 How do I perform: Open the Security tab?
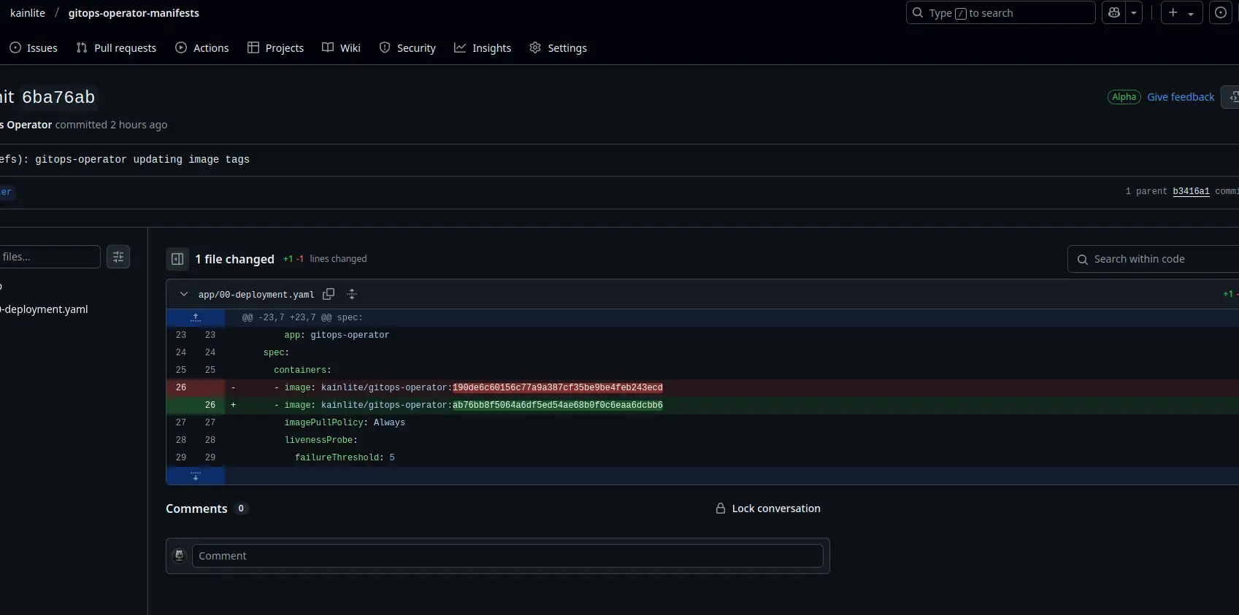pyautogui.click(x=407, y=48)
